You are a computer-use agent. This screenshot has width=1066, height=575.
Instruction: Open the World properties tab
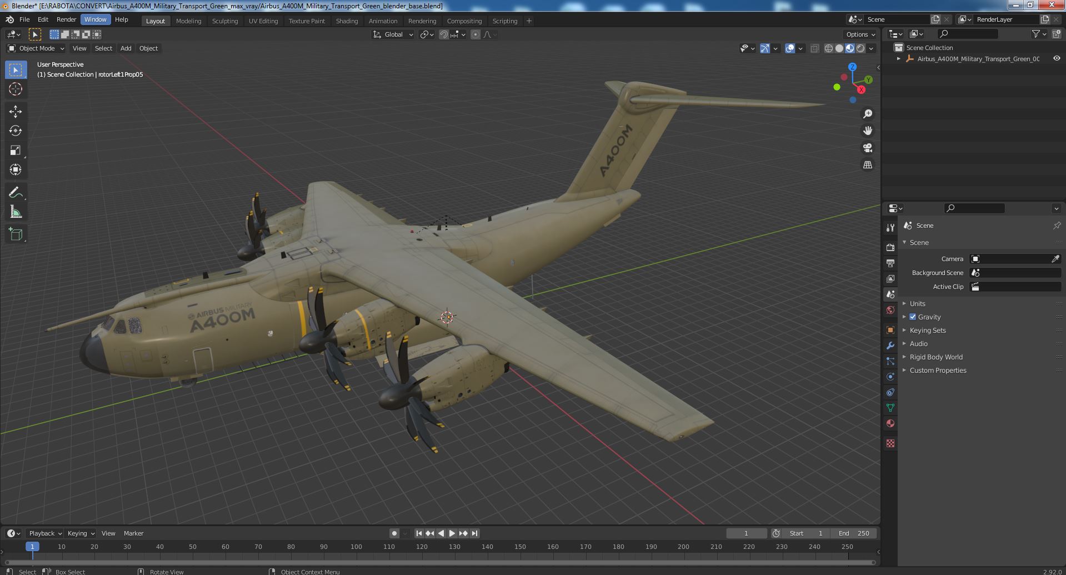tap(890, 310)
